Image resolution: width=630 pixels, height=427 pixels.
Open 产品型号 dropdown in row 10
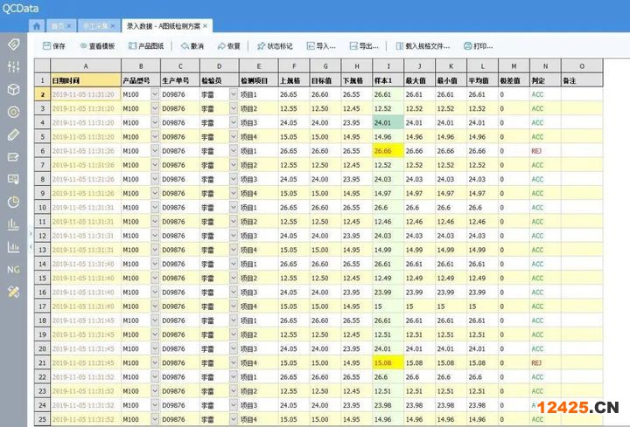click(x=155, y=208)
